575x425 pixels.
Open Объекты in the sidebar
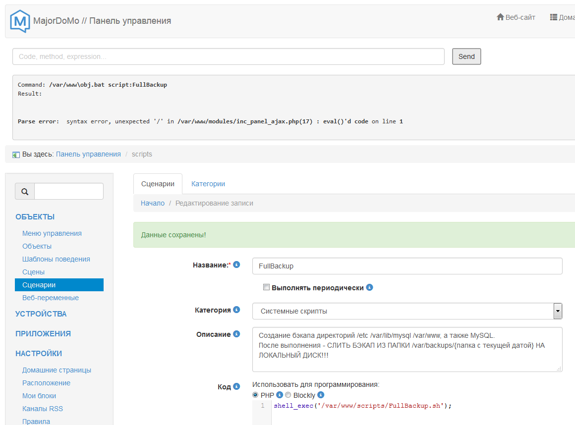37,246
